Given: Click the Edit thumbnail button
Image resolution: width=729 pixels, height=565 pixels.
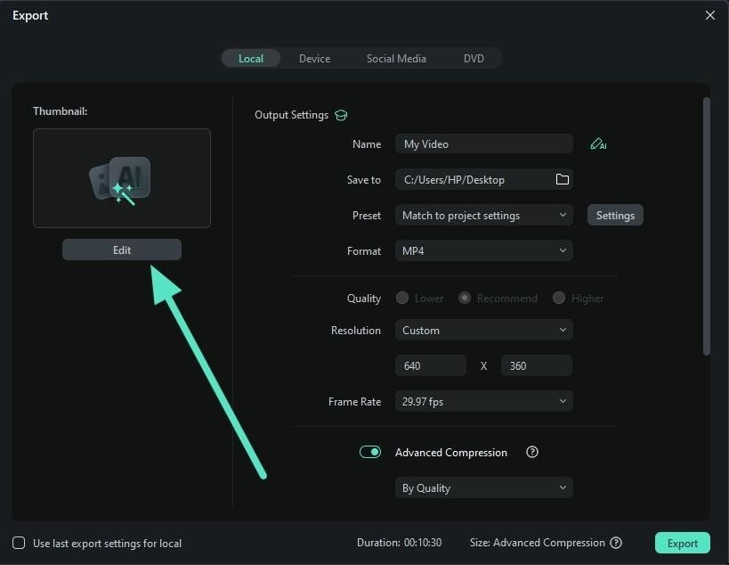Looking at the screenshot, I should coord(122,250).
